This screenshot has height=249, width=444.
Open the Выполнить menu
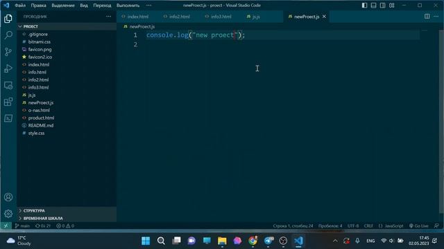pos(128,6)
